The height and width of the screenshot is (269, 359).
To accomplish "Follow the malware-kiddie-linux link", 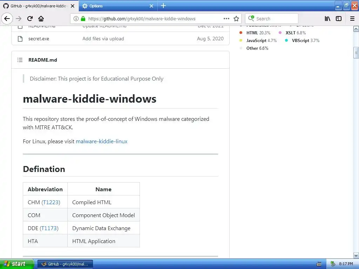I will [x=101, y=142].
